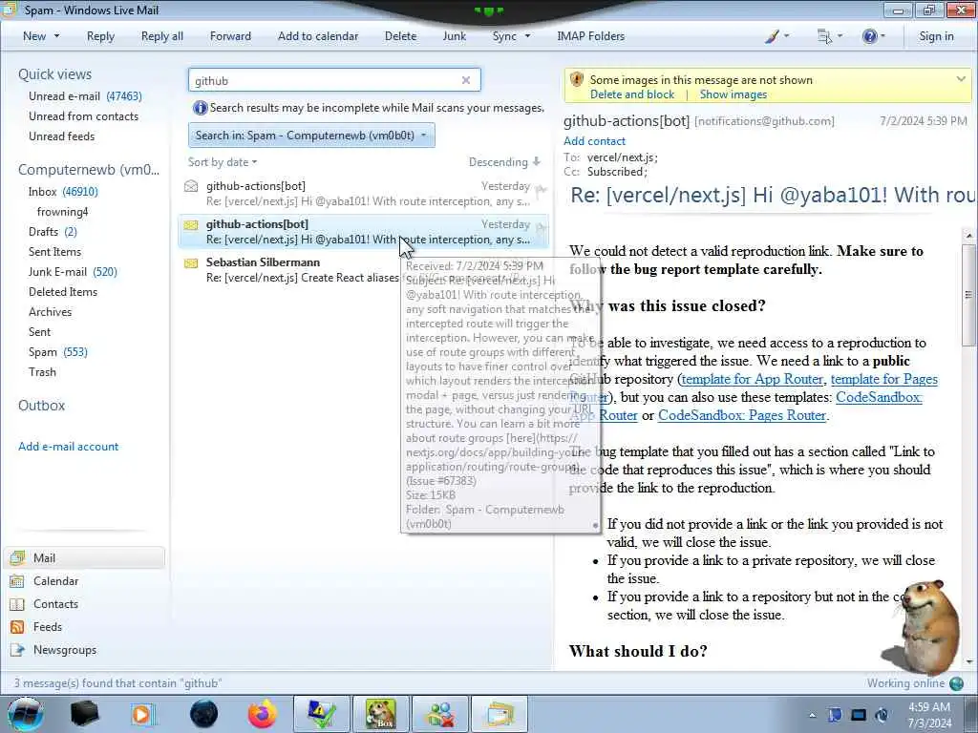Click IMAP Folders in toolbar
The width and height of the screenshot is (978, 733).
click(x=590, y=36)
